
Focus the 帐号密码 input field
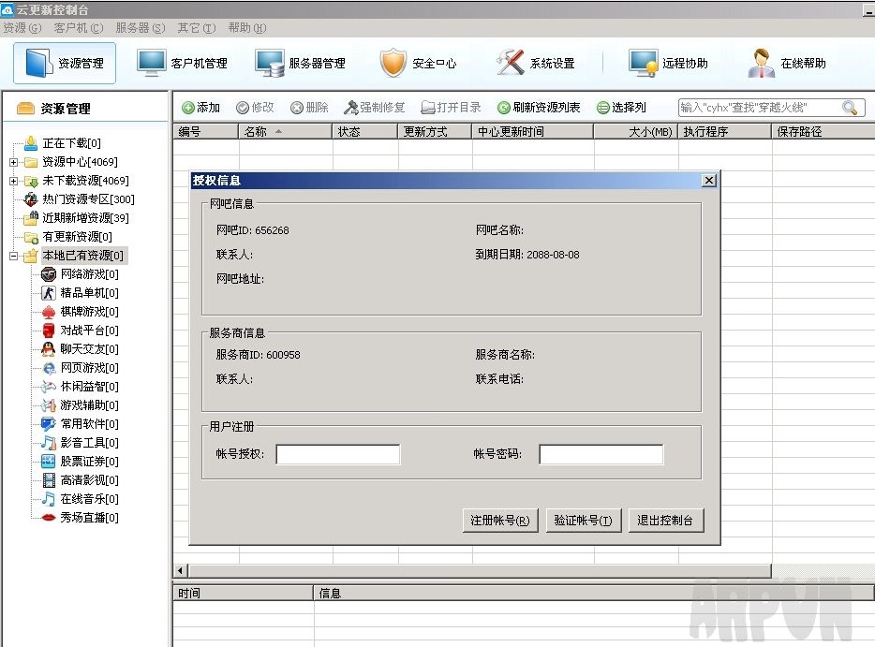pos(601,454)
